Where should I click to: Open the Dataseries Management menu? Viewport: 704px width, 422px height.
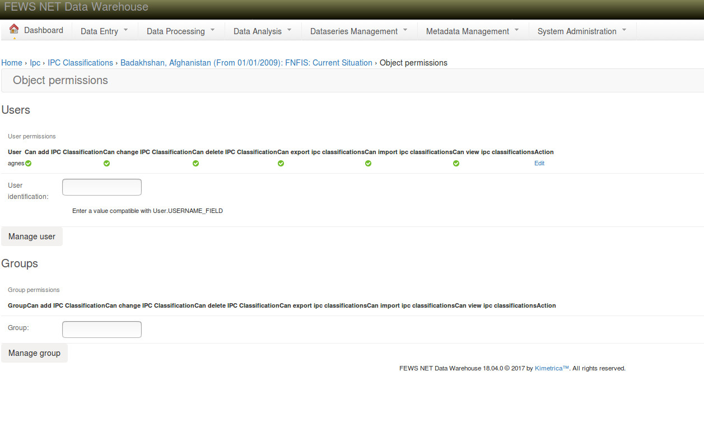tap(359, 31)
